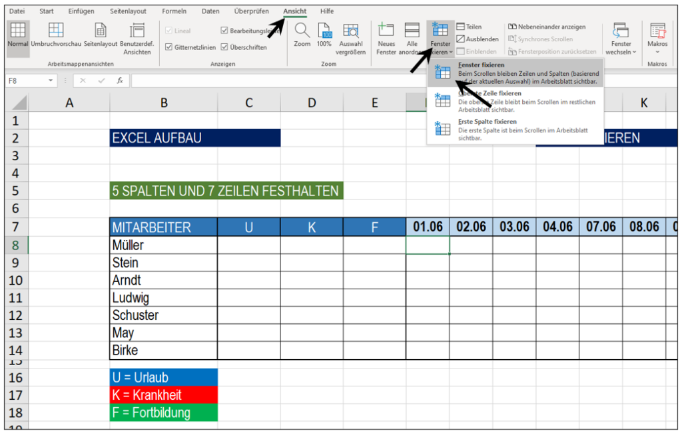
Task: Open the Hilfe tab
Action: pyautogui.click(x=327, y=11)
